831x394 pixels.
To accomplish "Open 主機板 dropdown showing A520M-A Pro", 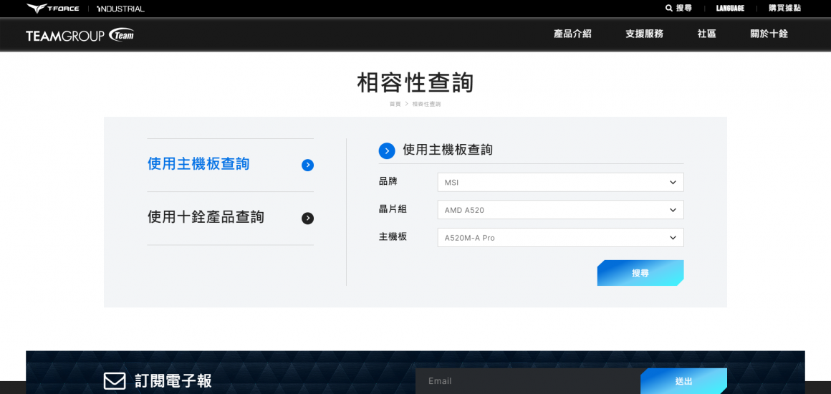I will (560, 237).
